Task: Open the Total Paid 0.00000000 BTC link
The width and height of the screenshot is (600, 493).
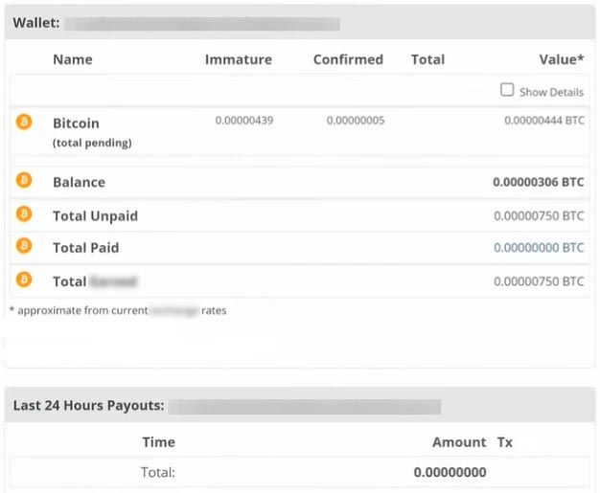Action: 538,248
